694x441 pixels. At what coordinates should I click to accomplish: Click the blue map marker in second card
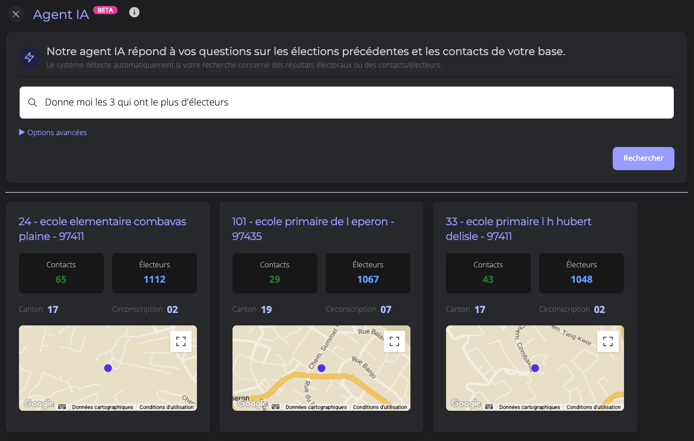[321, 368]
